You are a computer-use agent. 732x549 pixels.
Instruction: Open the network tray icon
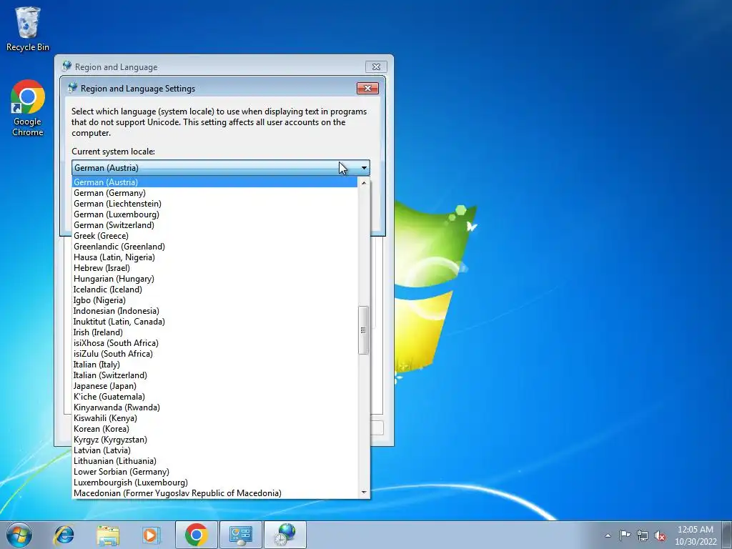click(643, 535)
